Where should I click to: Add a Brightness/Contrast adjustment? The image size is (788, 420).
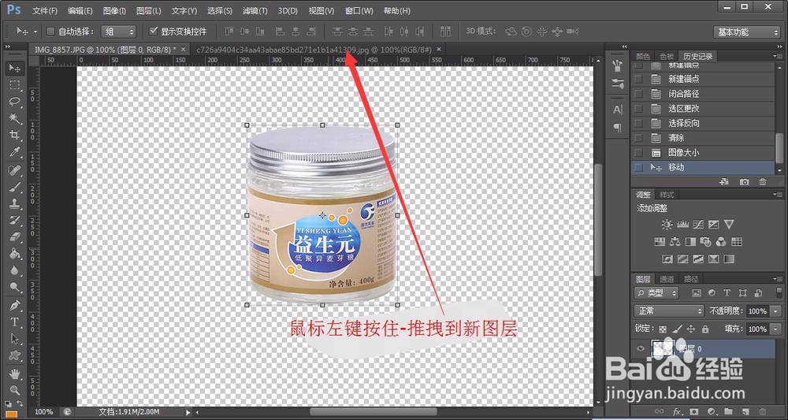667,224
